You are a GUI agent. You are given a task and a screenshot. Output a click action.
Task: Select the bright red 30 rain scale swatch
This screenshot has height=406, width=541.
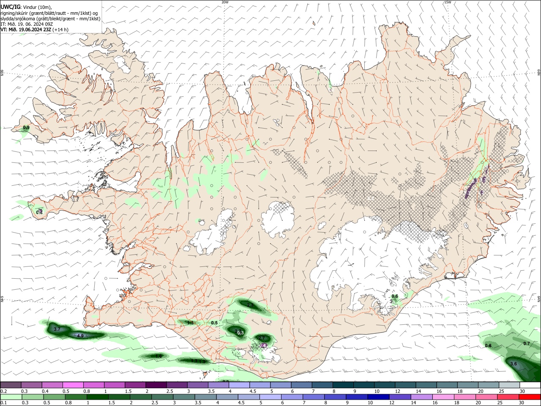tap(530, 397)
